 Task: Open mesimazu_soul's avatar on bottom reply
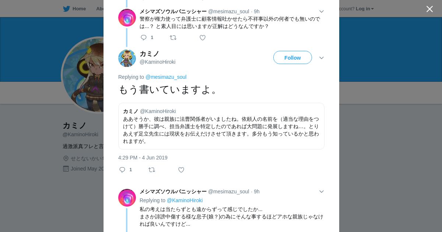tap(127, 198)
